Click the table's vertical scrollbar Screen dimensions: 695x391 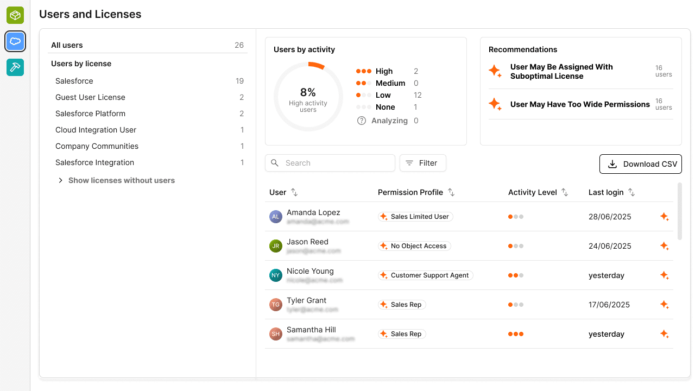680,211
